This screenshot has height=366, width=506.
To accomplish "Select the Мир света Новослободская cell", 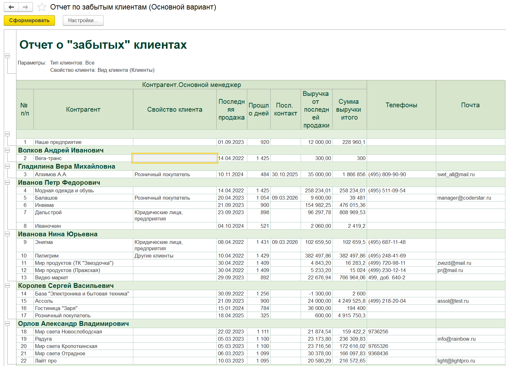I will 83,332.
